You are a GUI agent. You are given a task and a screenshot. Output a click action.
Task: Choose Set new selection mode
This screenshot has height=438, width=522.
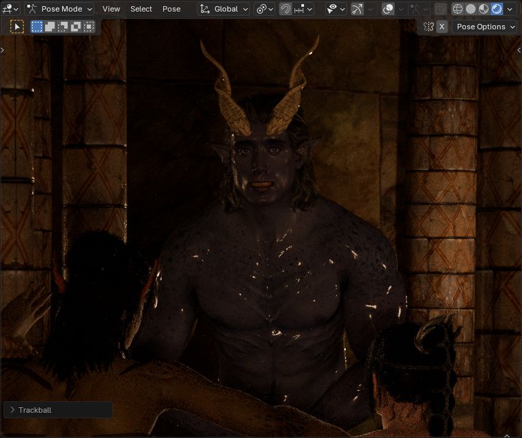click(x=37, y=27)
